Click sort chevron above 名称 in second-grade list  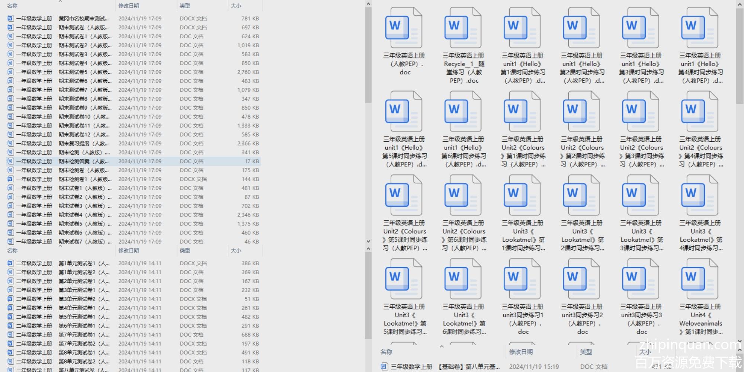click(x=60, y=246)
